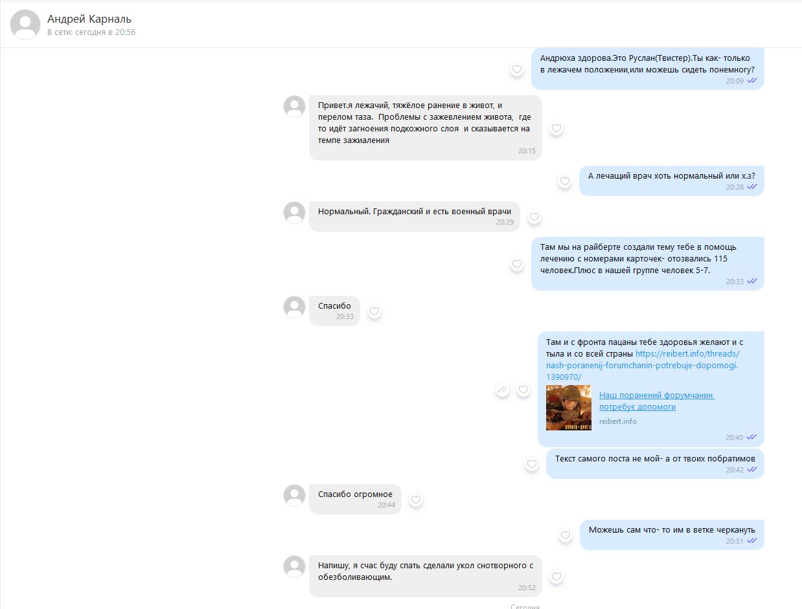The height and width of the screenshot is (609, 802).
Task: Click heart beside the reibert link message
Action: click(x=523, y=390)
